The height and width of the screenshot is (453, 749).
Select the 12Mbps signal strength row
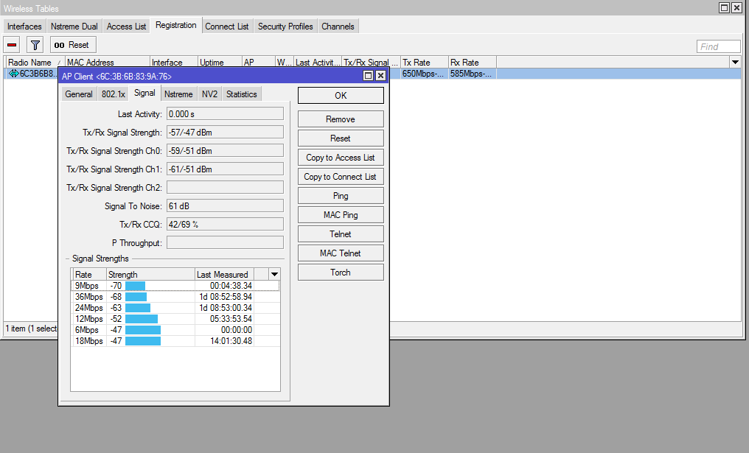pyautogui.click(x=175, y=318)
